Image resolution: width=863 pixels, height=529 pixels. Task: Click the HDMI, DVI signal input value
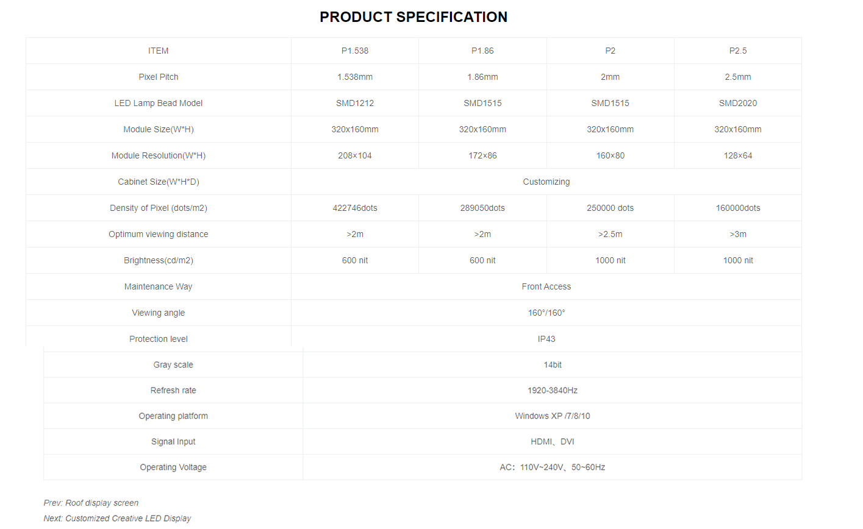tap(553, 441)
